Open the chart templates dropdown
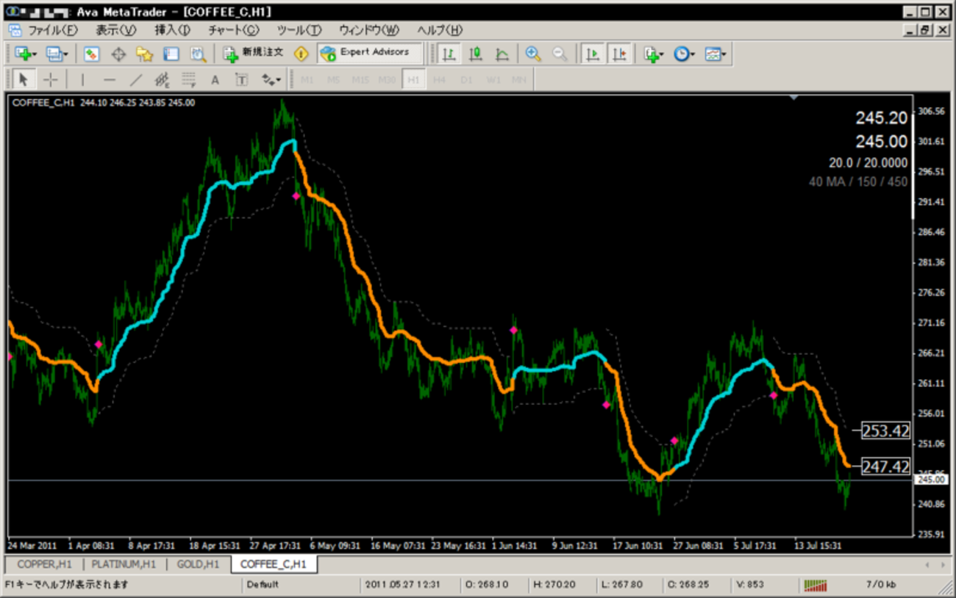Viewport: 956px width, 598px height. (724, 54)
